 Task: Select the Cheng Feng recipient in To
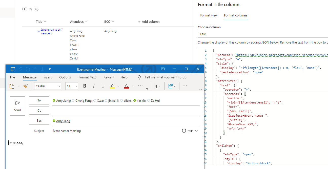(x=84, y=101)
